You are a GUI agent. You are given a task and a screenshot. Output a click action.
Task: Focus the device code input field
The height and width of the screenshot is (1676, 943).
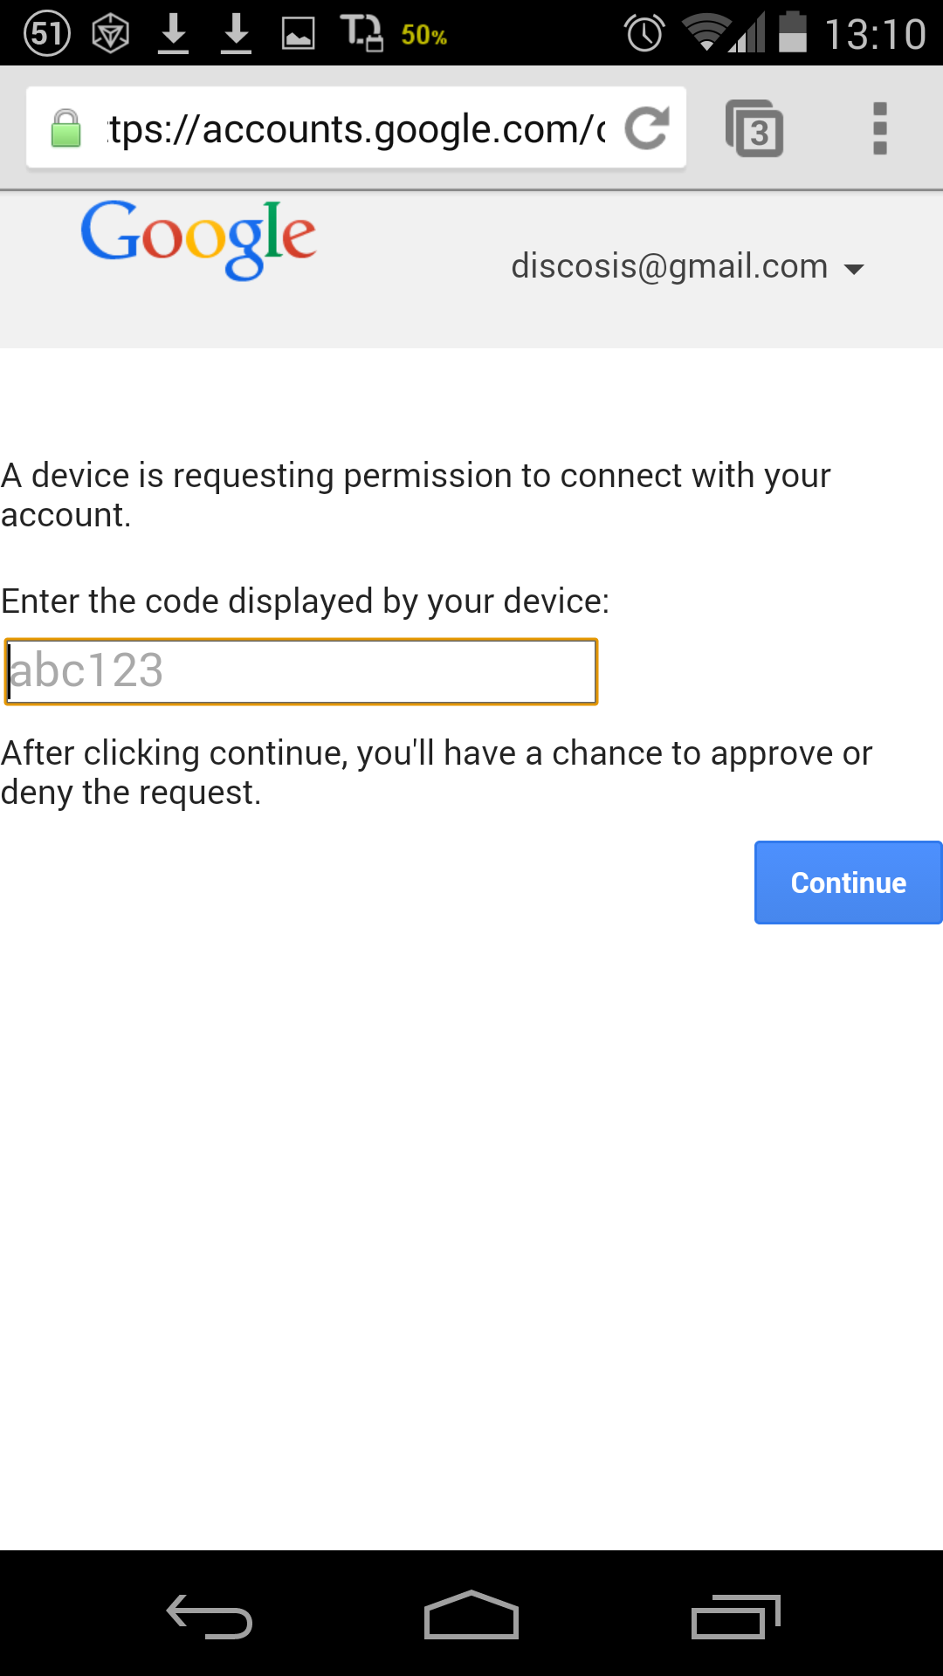pyautogui.click(x=301, y=671)
